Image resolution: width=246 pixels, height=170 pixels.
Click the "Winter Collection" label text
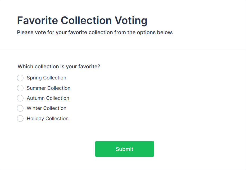tap(47, 108)
